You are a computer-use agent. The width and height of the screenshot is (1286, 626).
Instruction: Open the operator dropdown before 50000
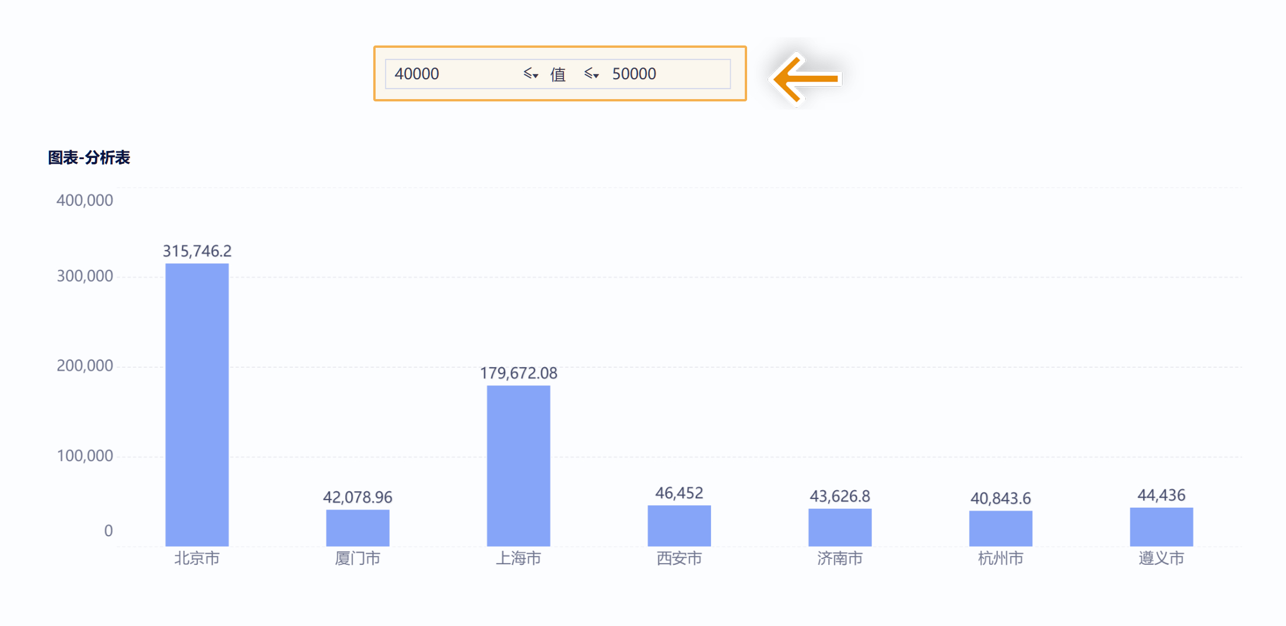tap(592, 74)
